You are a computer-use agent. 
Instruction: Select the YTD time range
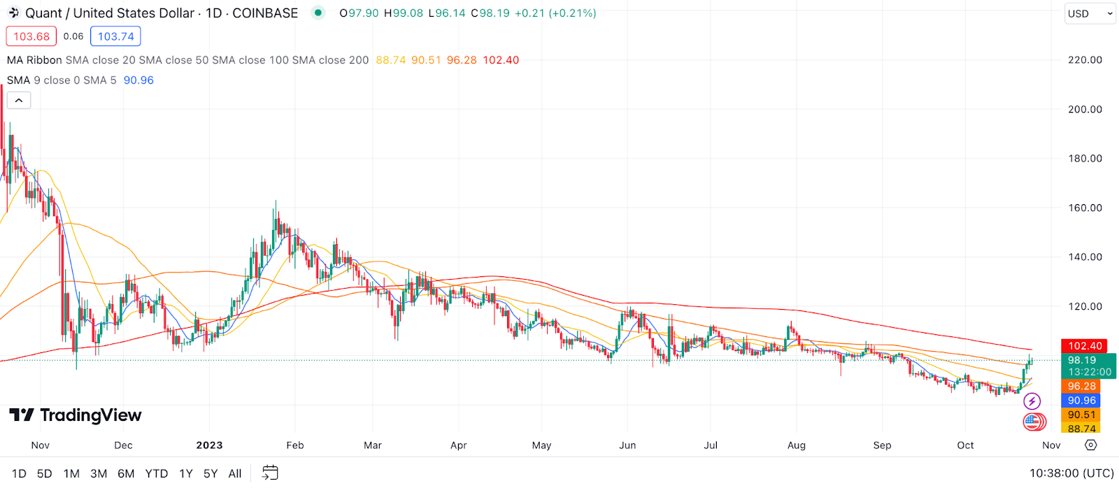(157, 473)
